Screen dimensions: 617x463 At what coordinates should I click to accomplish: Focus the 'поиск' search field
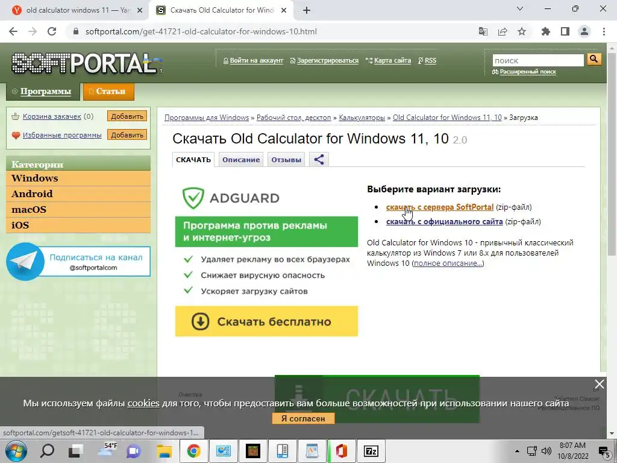(x=538, y=60)
